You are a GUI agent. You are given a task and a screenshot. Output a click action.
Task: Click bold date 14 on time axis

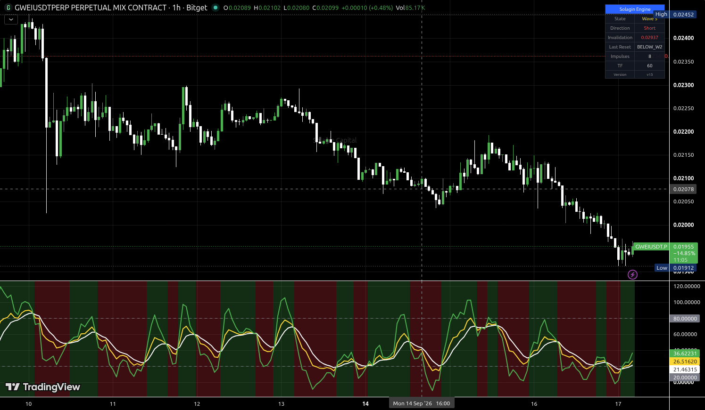click(365, 404)
